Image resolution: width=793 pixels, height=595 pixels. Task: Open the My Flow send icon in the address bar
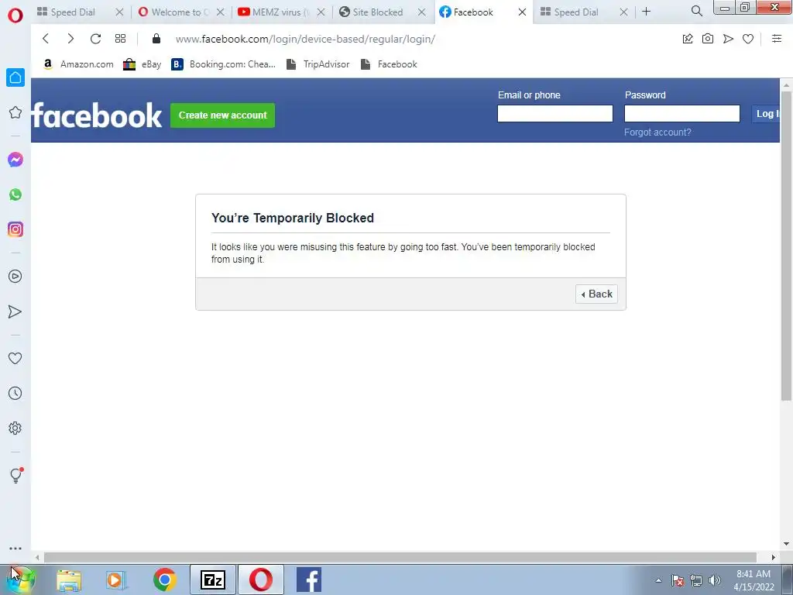(728, 39)
